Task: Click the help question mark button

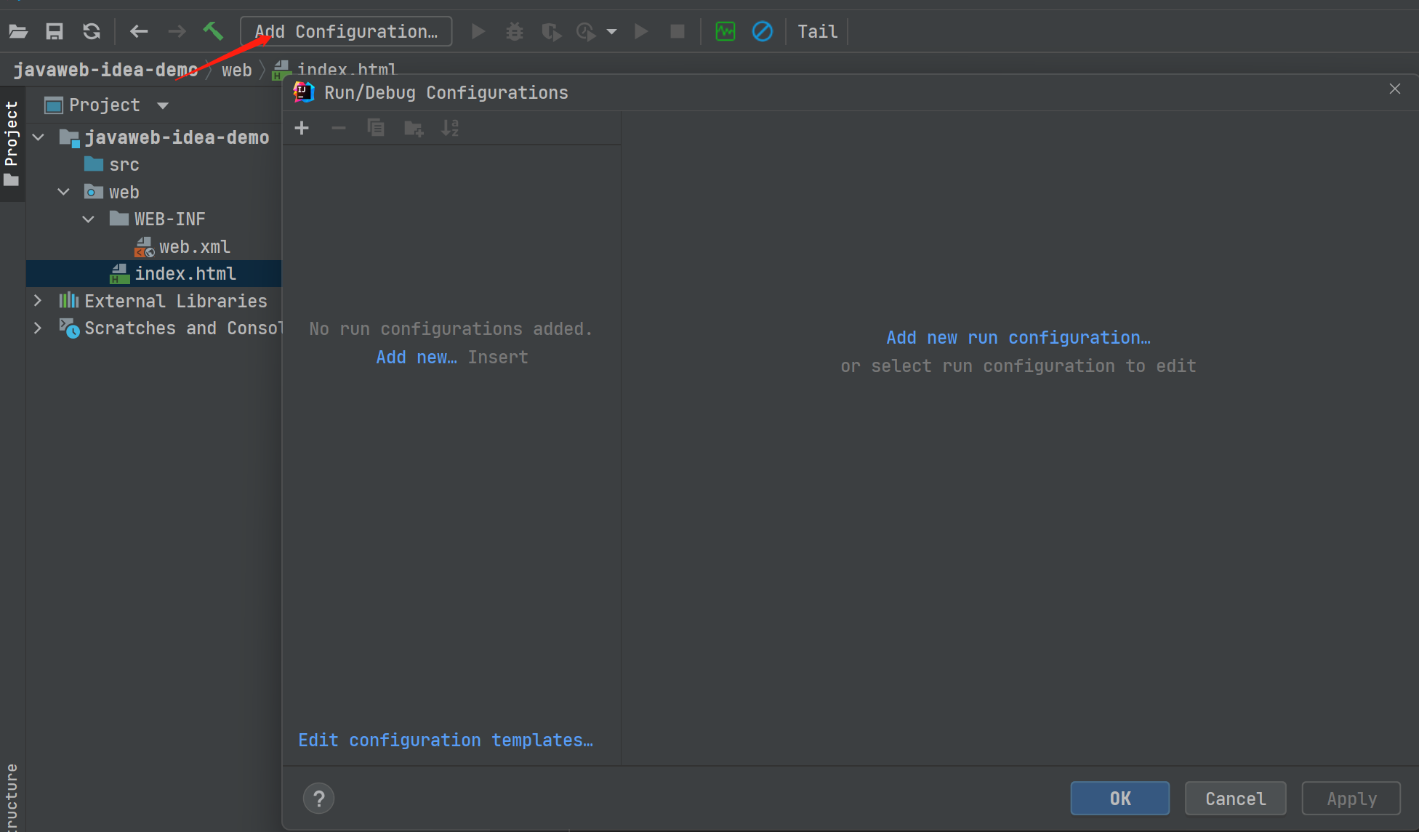Action: pos(318,799)
